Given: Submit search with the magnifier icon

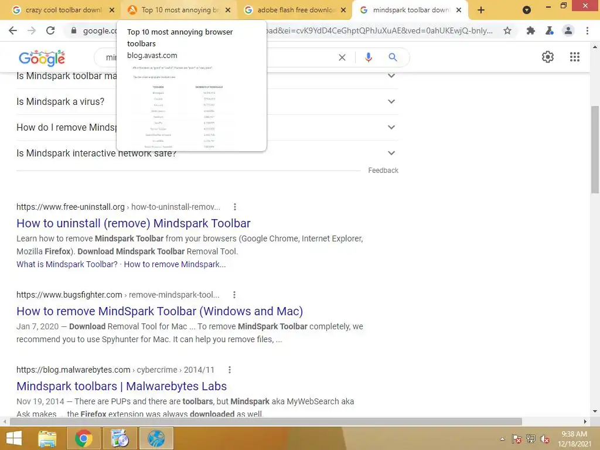Looking at the screenshot, I should [x=393, y=57].
